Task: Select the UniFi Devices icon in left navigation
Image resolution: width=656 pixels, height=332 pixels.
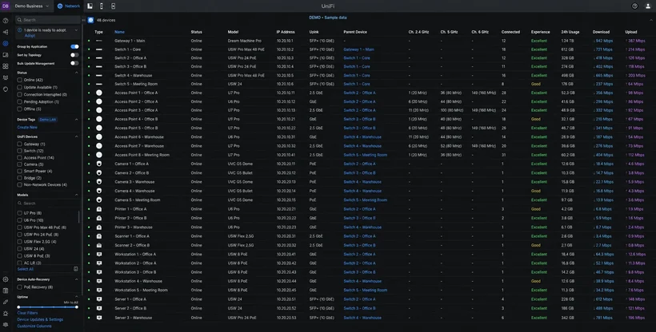Action: 6,43
